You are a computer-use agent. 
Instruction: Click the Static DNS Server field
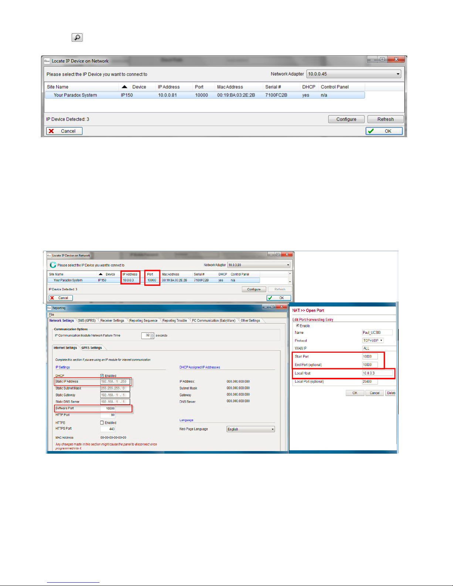pos(115,402)
